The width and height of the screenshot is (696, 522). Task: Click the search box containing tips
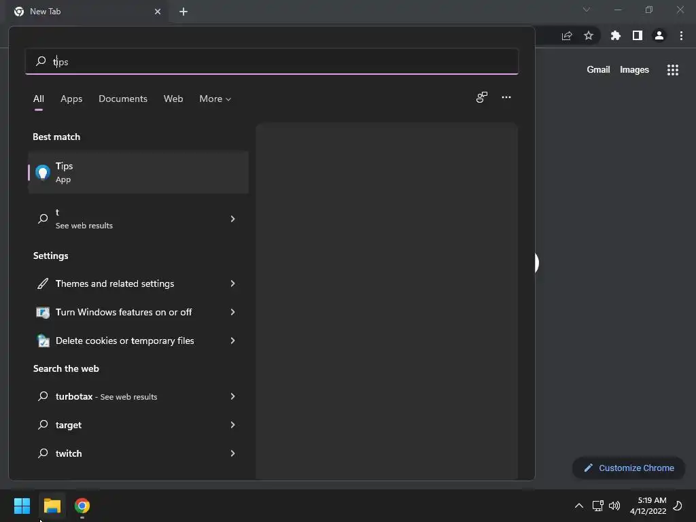pyautogui.click(x=272, y=61)
